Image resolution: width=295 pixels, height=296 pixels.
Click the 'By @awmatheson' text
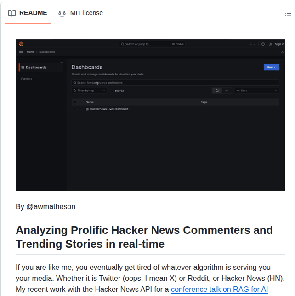[x=45, y=206]
